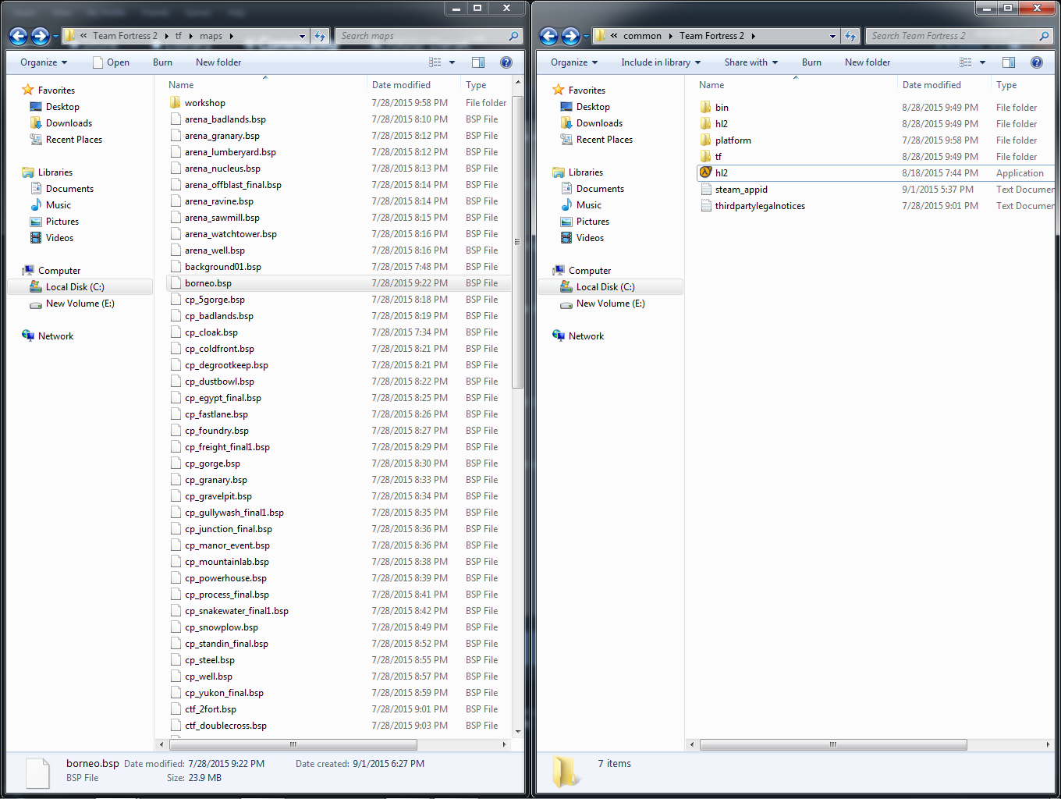Toggle the preview pane in the right window

click(x=1009, y=62)
